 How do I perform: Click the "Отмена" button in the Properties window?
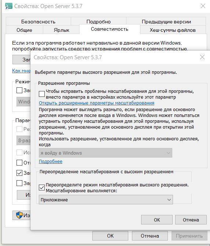(x=150, y=236)
